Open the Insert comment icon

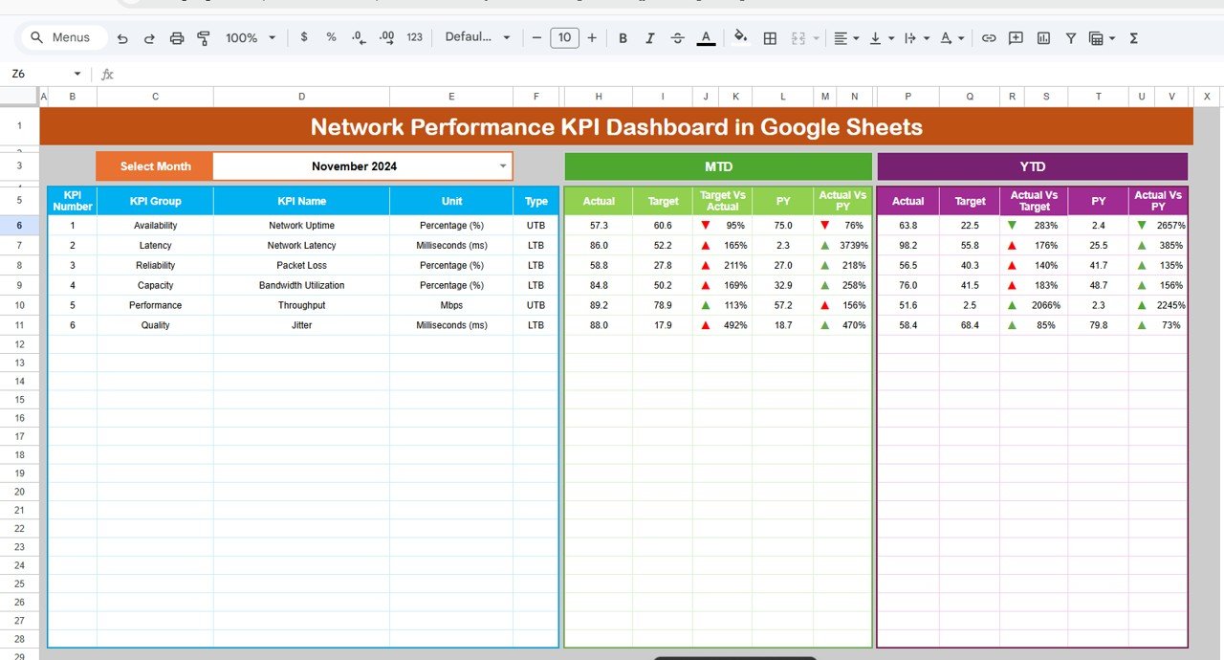tap(1016, 38)
